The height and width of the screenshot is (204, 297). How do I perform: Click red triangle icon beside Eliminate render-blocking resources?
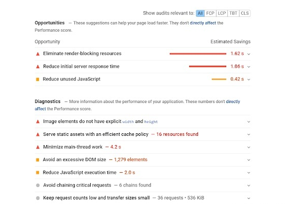[38, 54]
